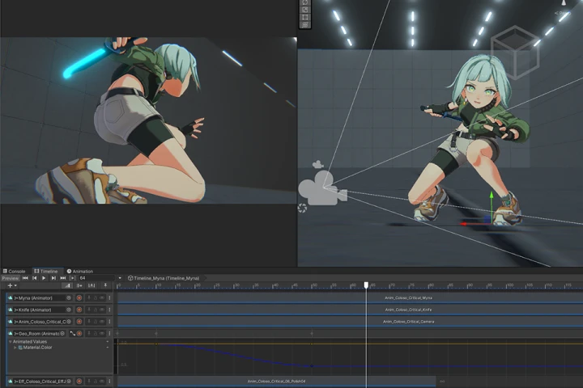Step to previous frame

[35, 278]
